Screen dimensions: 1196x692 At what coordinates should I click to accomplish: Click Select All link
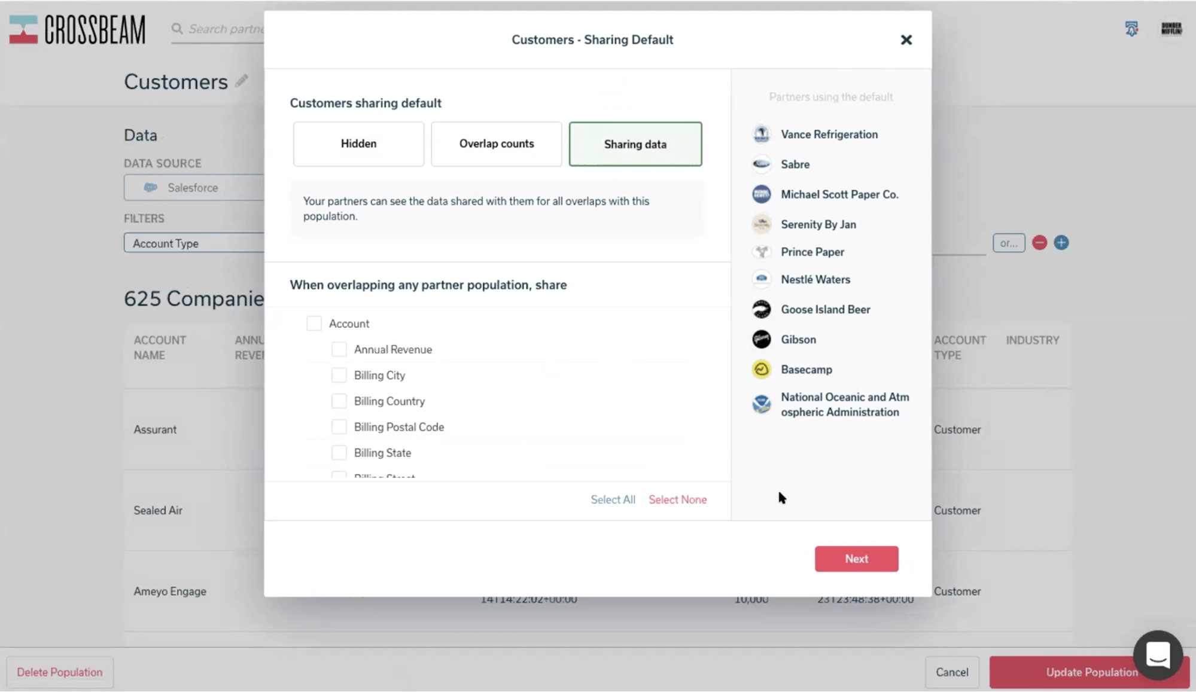pyautogui.click(x=613, y=499)
